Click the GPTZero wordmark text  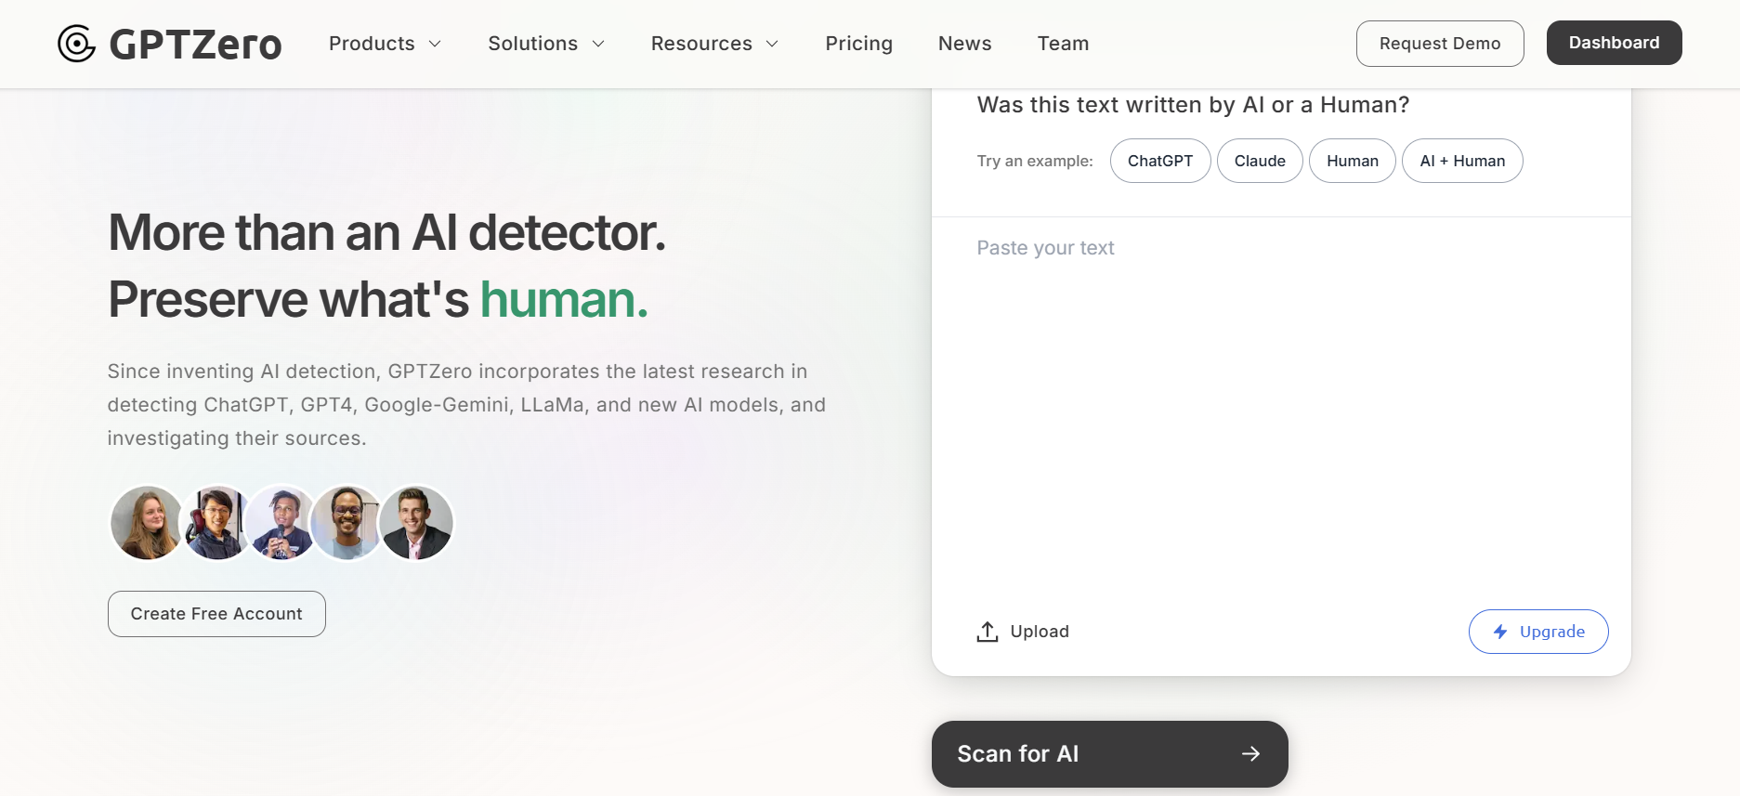point(195,45)
